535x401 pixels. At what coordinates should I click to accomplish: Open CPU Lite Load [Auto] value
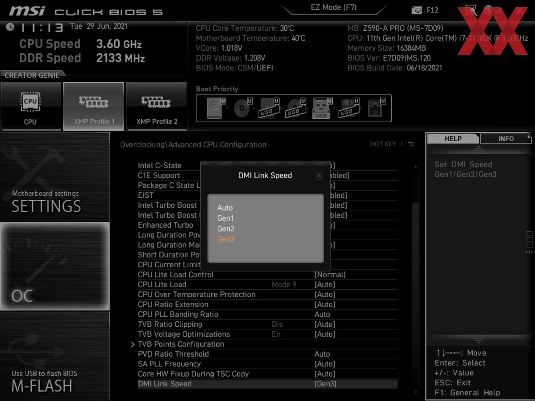pos(325,285)
